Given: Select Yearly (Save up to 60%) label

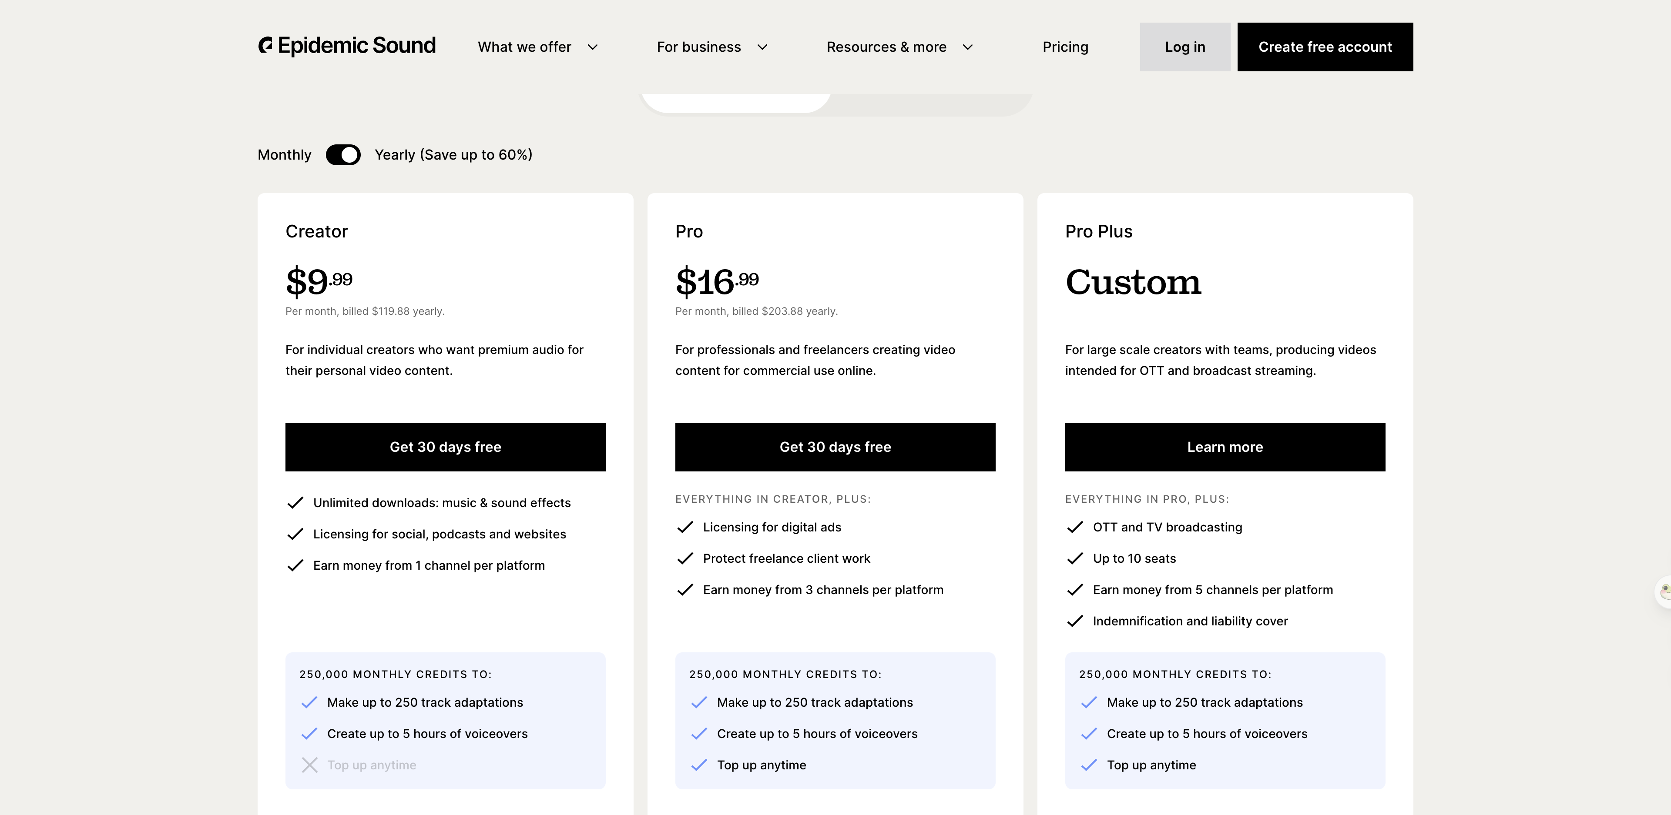Looking at the screenshot, I should pos(453,155).
